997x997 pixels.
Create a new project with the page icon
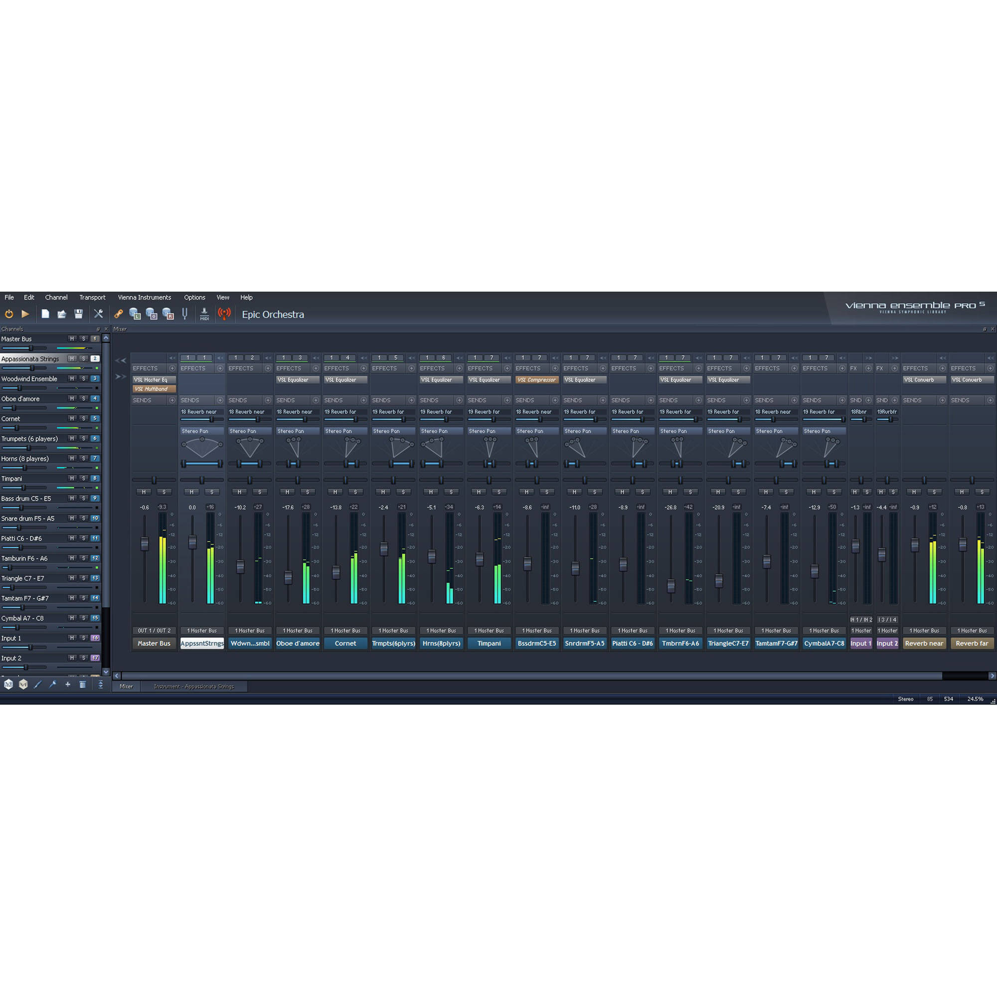point(45,314)
